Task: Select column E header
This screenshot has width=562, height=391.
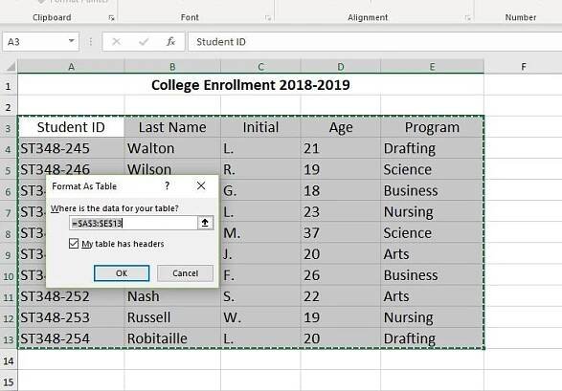Action: 432,67
